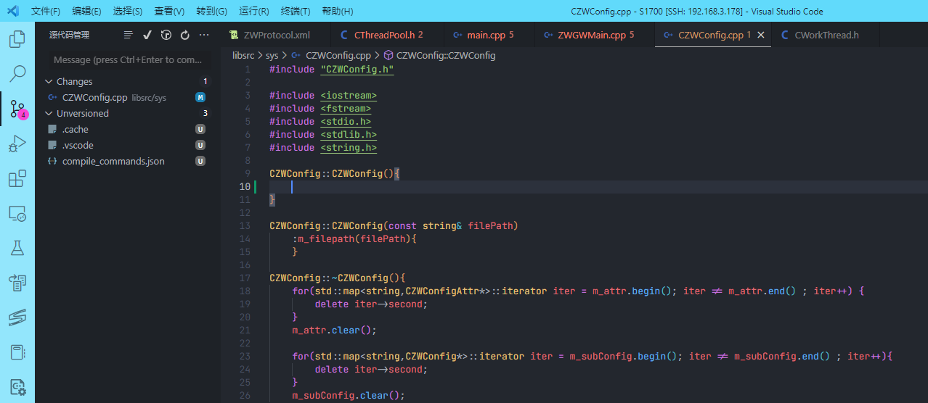Open the 编辑(E) menu
Viewport: 928px width, 403px height.
coord(87,11)
